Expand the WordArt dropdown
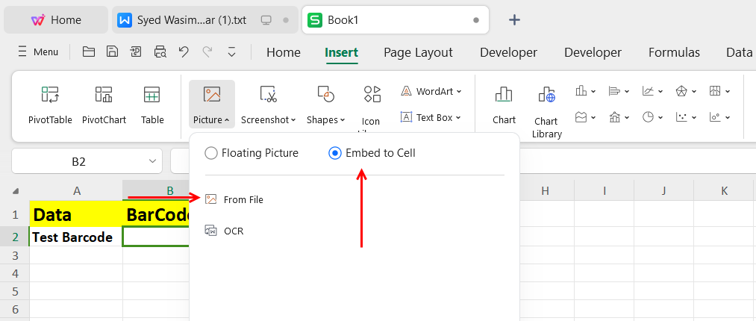Image resolution: width=756 pixels, height=321 pixels. coord(431,91)
